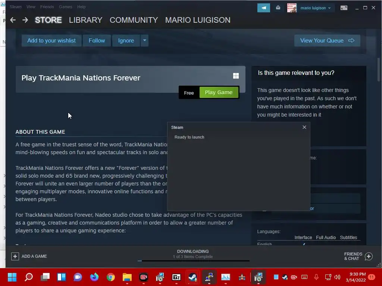Click 'ABOUT THIS GAME' heading
Viewport: 382px width, 286px height.
click(x=40, y=132)
